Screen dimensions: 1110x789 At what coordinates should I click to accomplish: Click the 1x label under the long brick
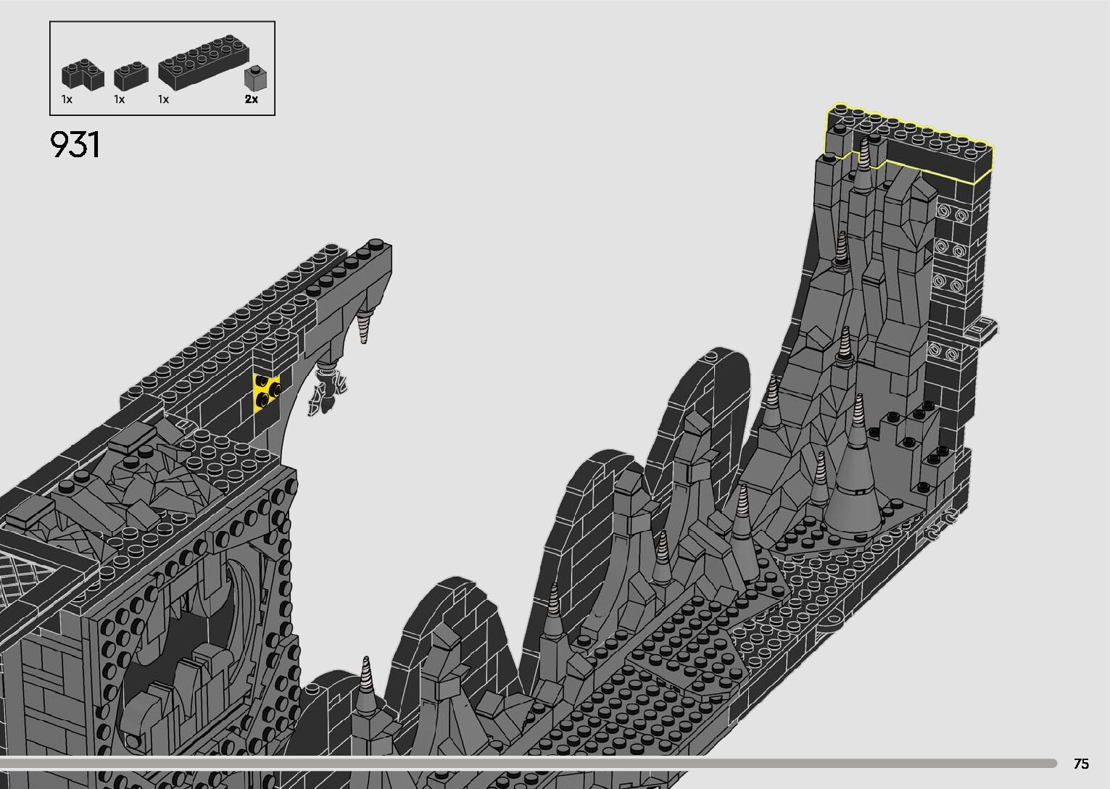pos(163,99)
